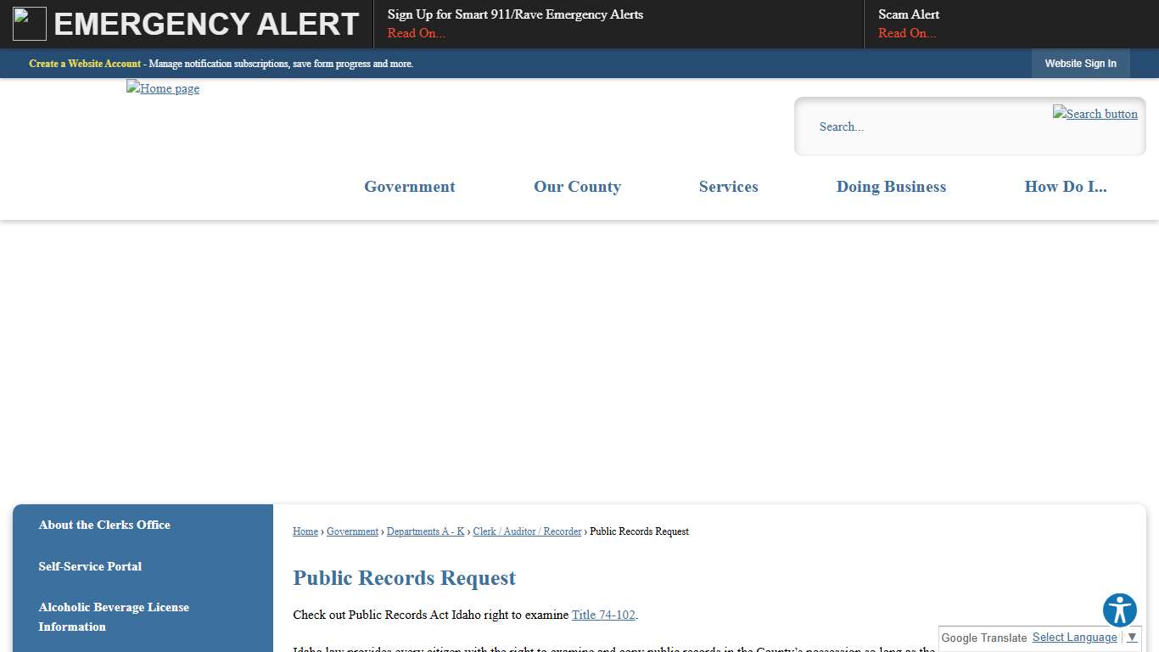Click Create a Website Account
This screenshot has width=1159, height=652.
pos(85,63)
